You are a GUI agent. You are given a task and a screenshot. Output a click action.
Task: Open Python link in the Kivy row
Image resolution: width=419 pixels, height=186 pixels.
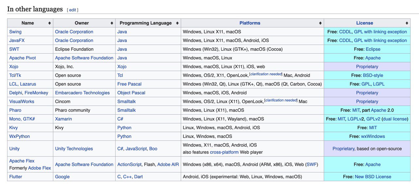[124, 128]
